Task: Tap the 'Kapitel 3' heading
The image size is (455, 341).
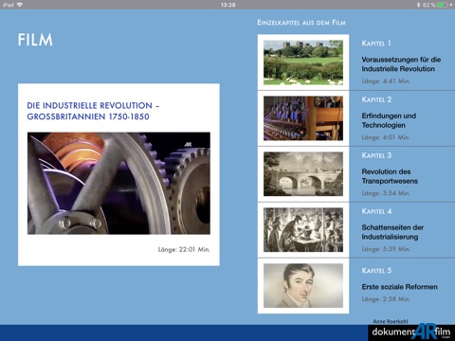Action: click(376, 155)
